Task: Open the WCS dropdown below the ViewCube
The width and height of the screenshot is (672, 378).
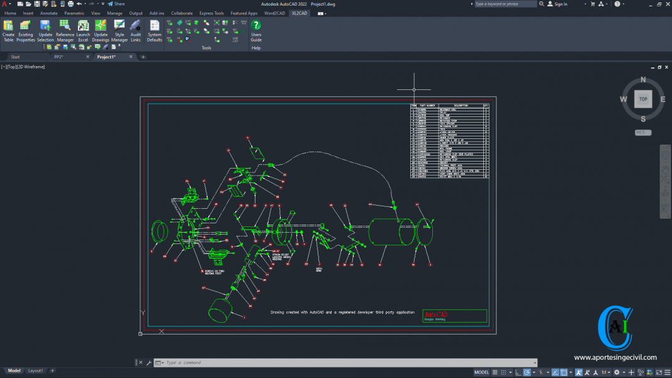Action: click(x=642, y=132)
